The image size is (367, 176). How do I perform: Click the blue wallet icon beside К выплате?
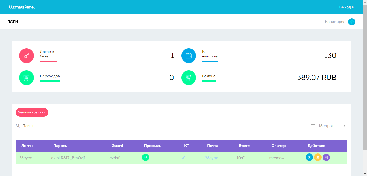pyautogui.click(x=189, y=56)
